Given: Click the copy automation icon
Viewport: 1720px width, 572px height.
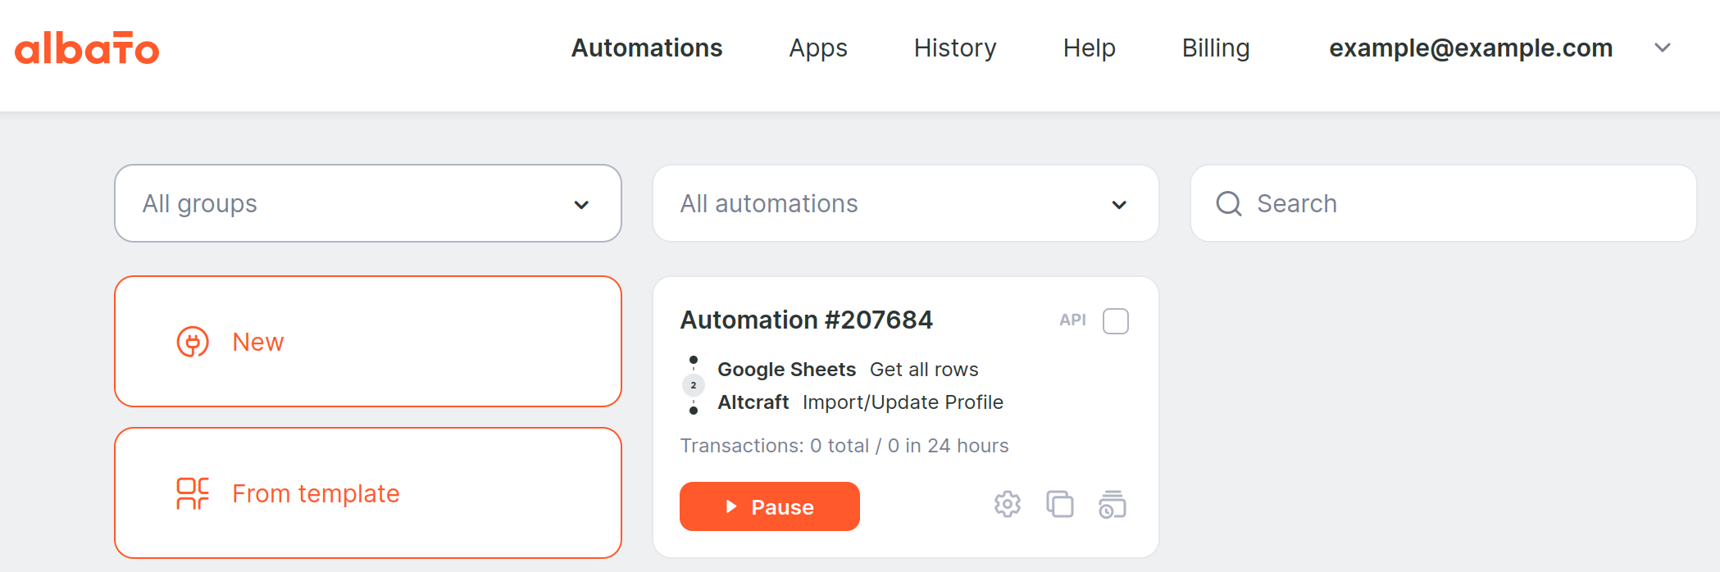Looking at the screenshot, I should 1060,504.
